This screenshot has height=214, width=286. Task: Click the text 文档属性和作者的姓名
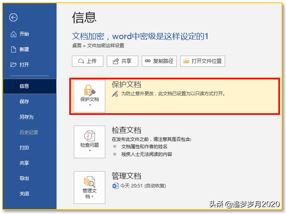[145, 147]
